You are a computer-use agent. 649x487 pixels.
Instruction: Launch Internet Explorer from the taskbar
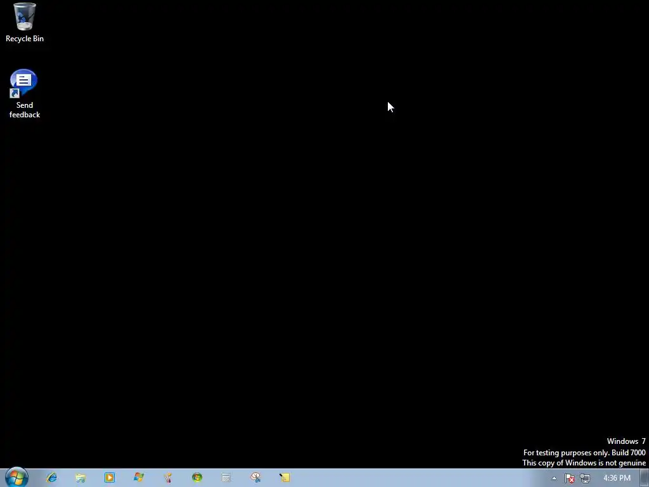(51, 477)
